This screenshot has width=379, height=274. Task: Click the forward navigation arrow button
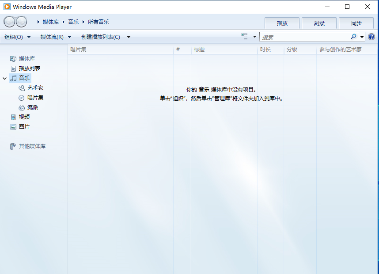click(21, 22)
